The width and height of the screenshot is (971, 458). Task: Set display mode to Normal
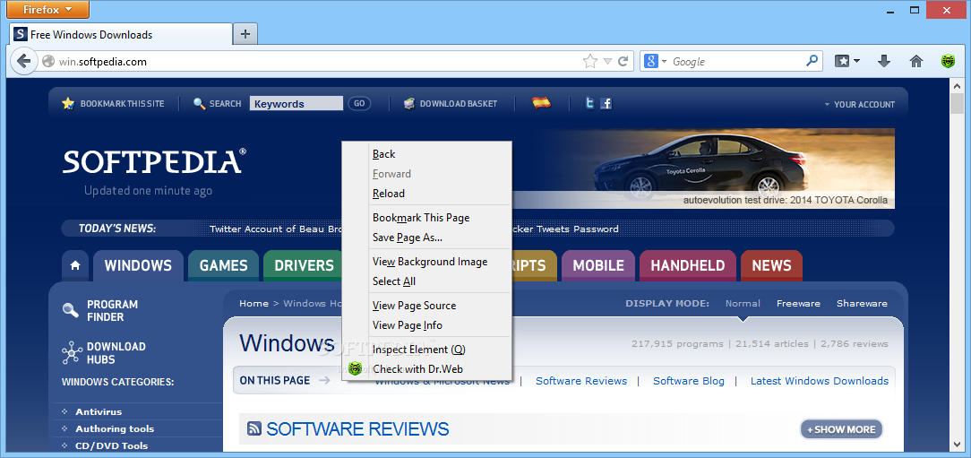point(743,303)
